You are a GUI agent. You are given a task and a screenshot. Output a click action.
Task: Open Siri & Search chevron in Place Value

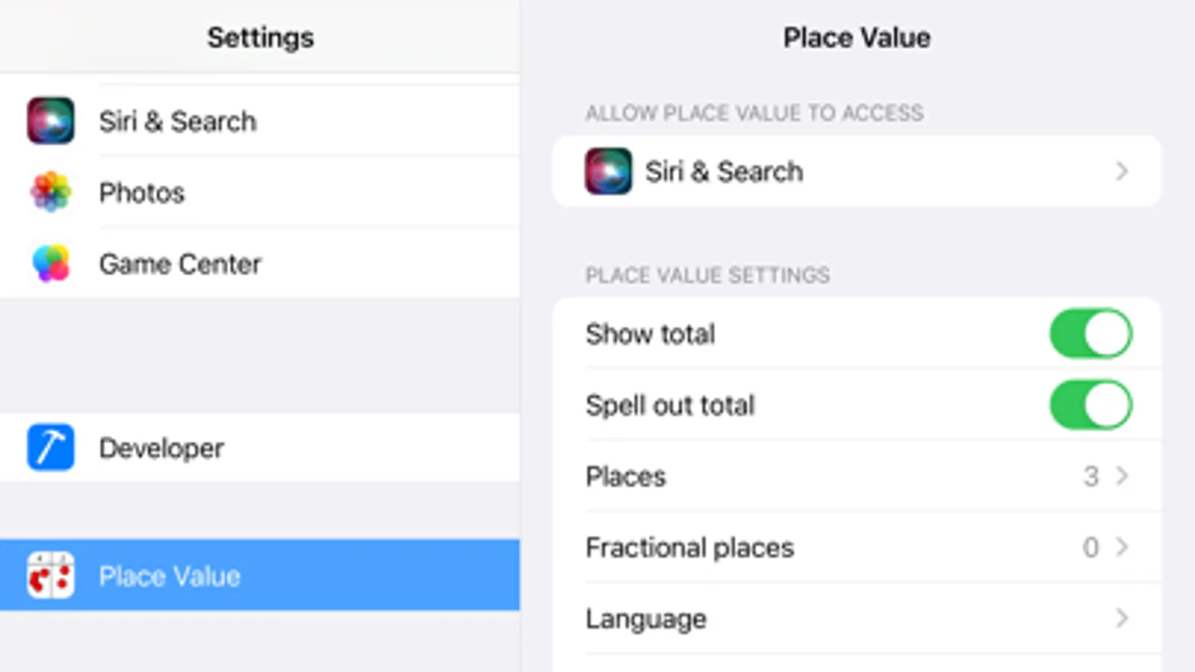click(1121, 171)
